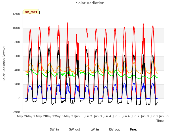Toggle the LW_in legend entry
The width and height of the screenshot is (181, 135).
pyautogui.click(x=92, y=130)
